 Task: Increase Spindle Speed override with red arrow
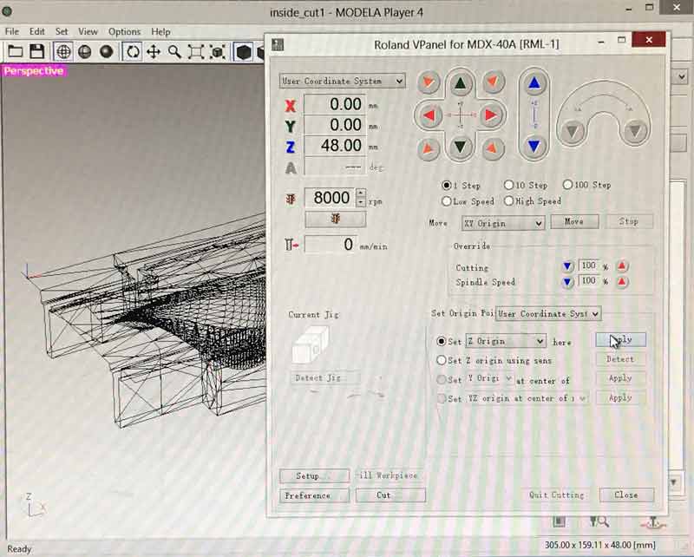click(x=622, y=282)
